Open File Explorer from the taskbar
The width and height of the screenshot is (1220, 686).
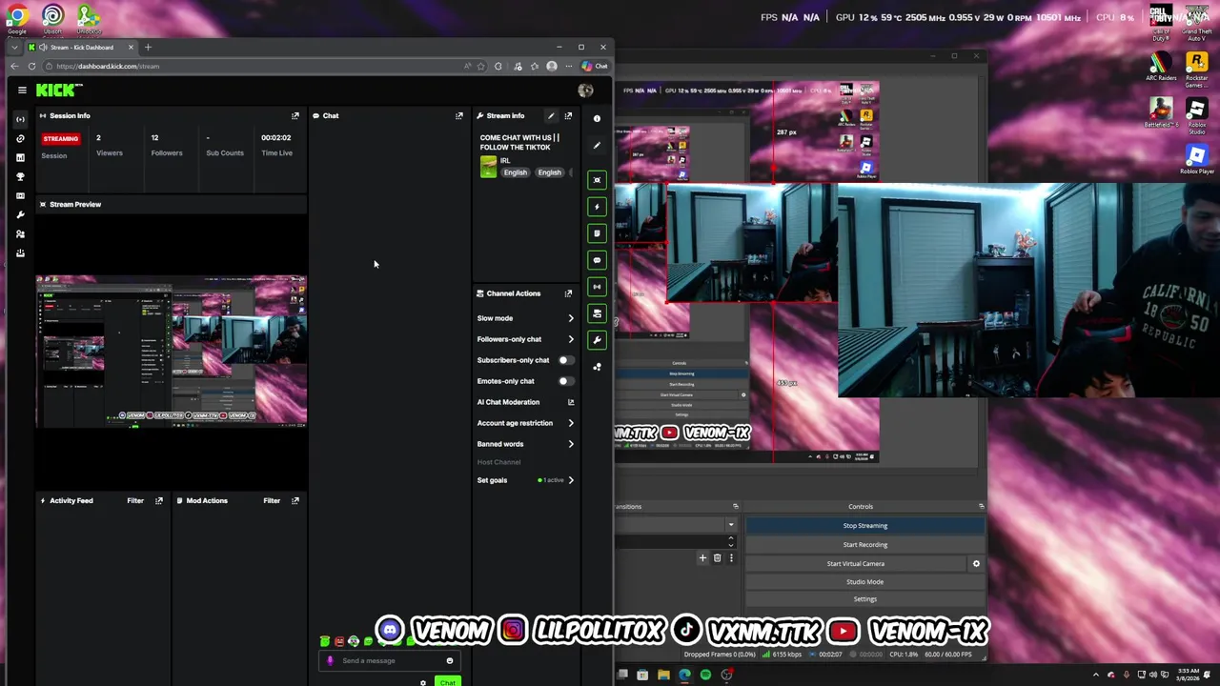coord(663,675)
